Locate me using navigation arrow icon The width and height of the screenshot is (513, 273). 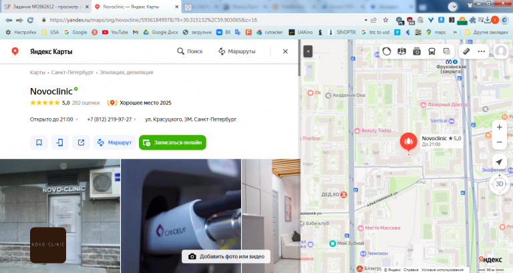coord(499,162)
